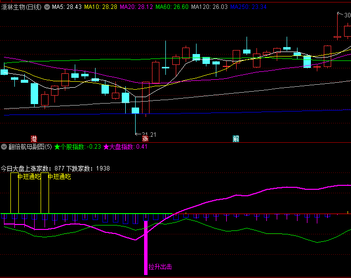Click the MA250: 23.34 label
This screenshot has width=351, height=278.
pyautogui.click(x=248, y=7)
